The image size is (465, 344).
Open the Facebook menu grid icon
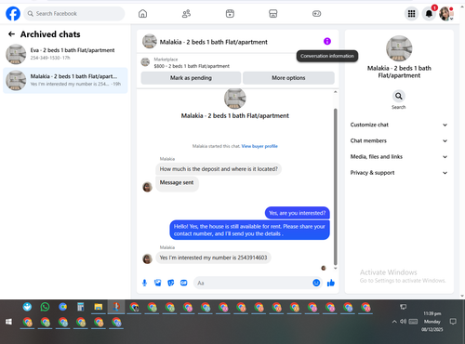pyautogui.click(x=411, y=14)
